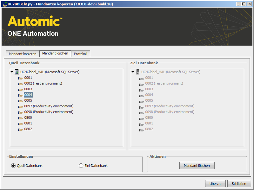Select client 0801 in Quell-Datenbank tree
Viewport: 254px width, 190px height.
pos(28,123)
